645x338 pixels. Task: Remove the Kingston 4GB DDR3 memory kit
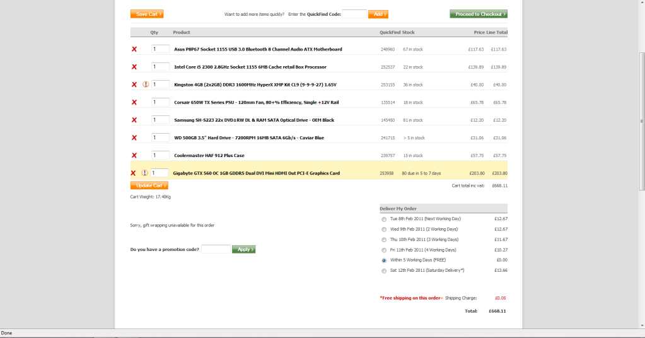click(x=134, y=84)
